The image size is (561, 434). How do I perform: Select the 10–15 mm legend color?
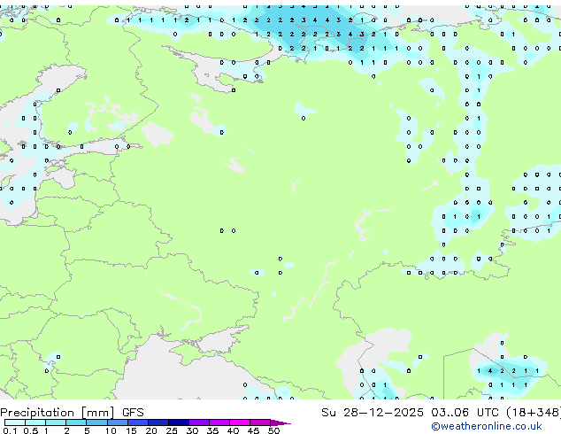click(117, 422)
